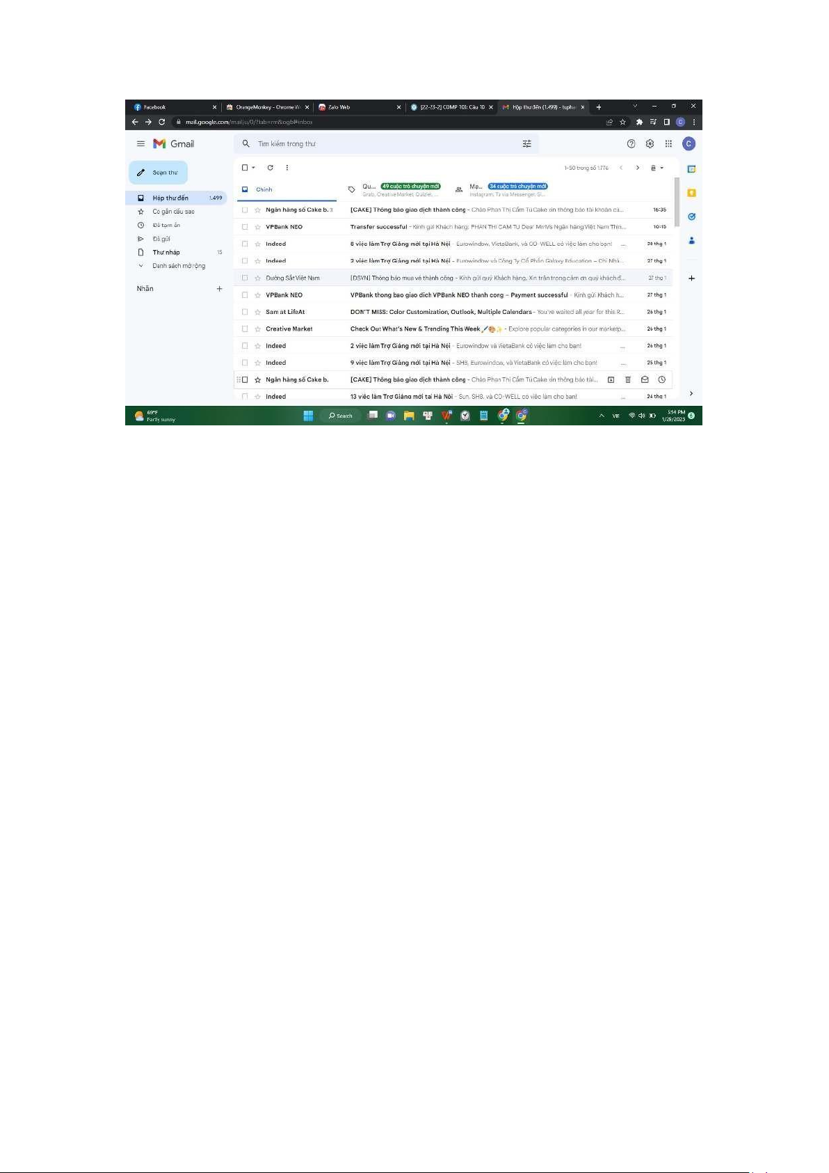
Task: Delete the hovered Cake email with trash icon
Action: [628, 380]
